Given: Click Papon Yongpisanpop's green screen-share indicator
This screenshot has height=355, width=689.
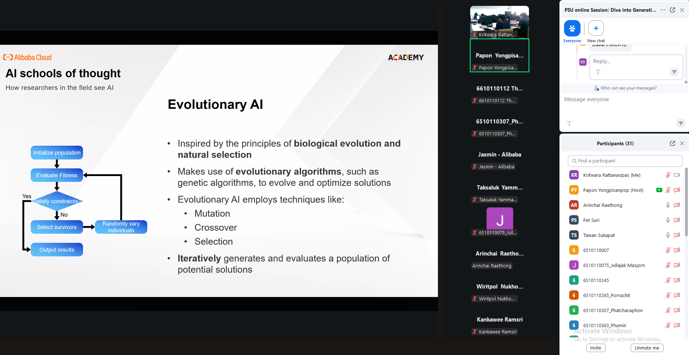Looking at the screenshot, I should click(x=659, y=190).
